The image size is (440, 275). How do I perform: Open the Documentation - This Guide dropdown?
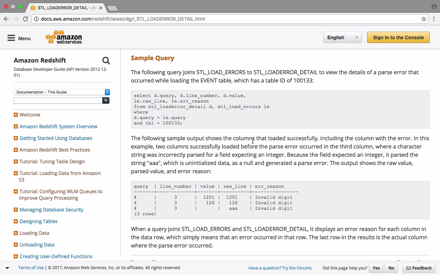[x=62, y=92]
